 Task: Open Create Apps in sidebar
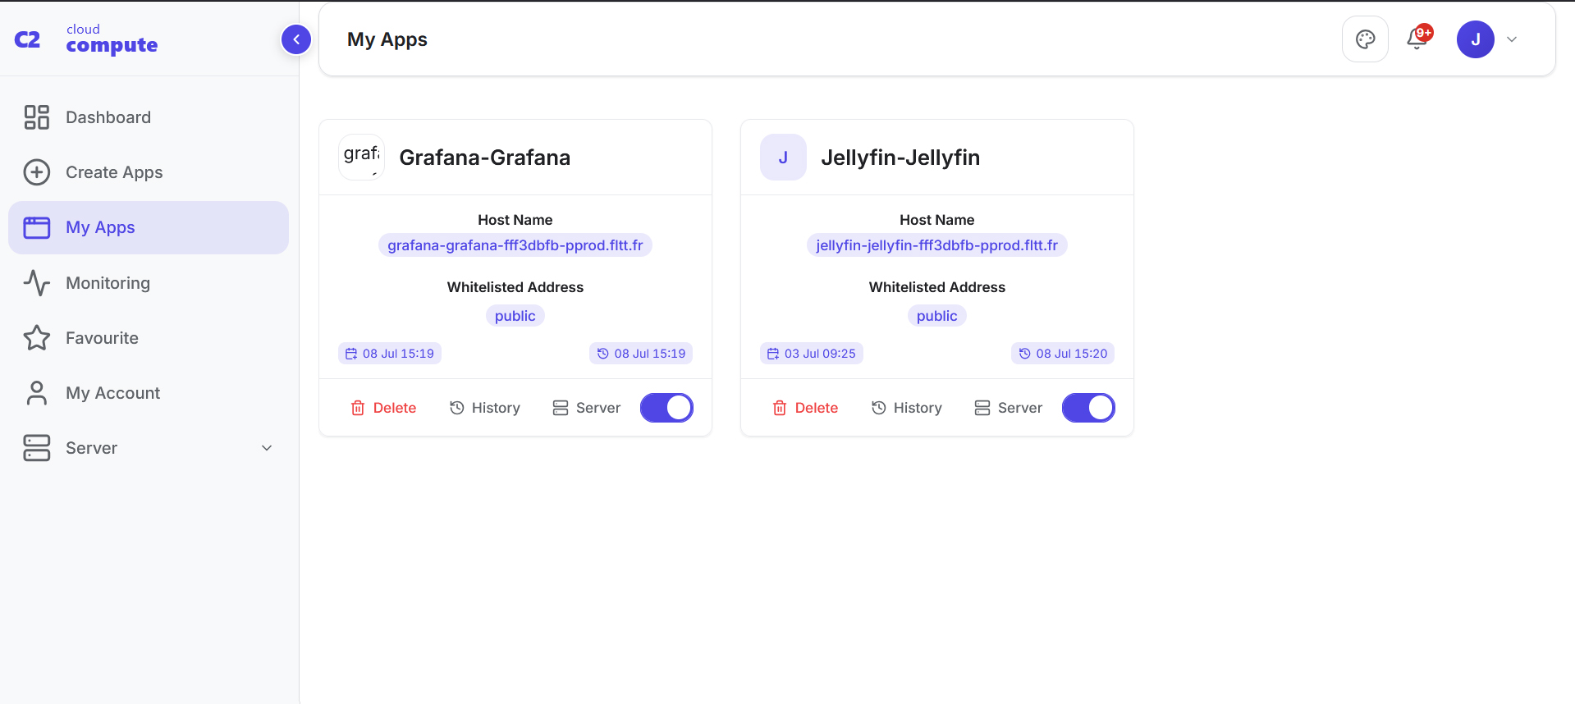[149, 172]
